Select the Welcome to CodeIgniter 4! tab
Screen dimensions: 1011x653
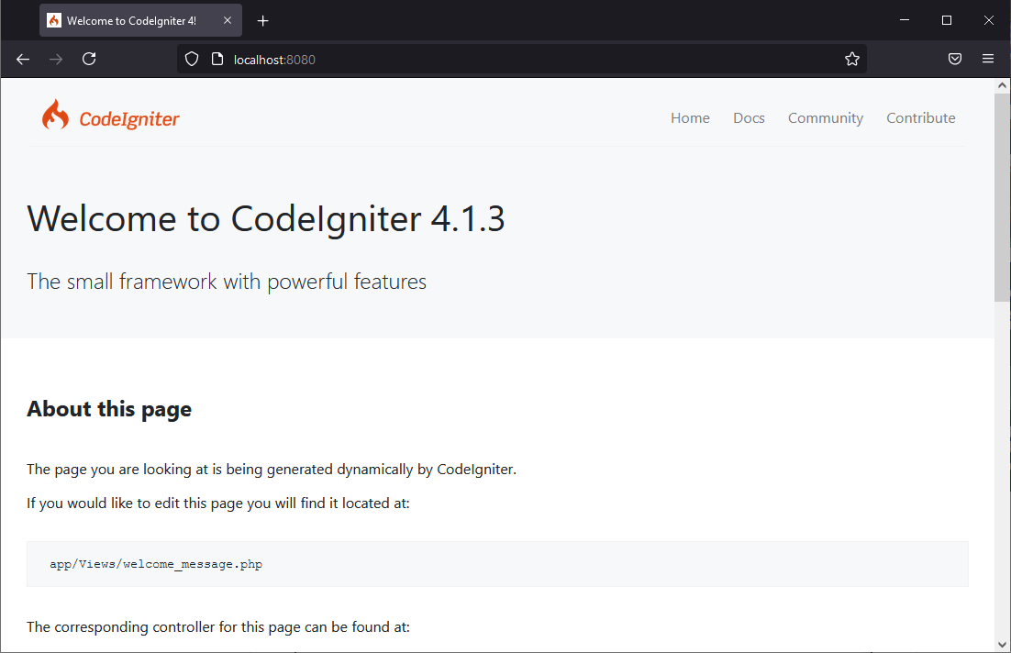click(x=140, y=20)
